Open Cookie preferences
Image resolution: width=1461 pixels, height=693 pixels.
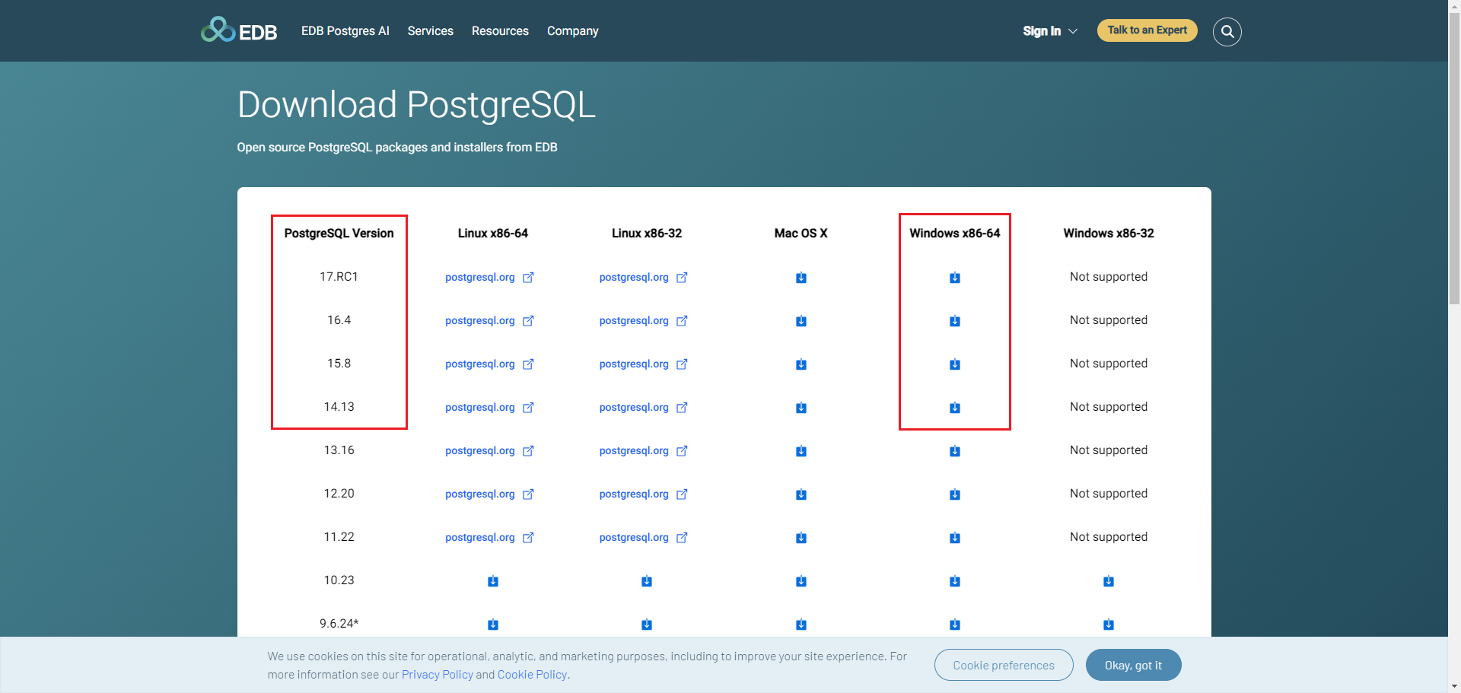click(x=1004, y=665)
